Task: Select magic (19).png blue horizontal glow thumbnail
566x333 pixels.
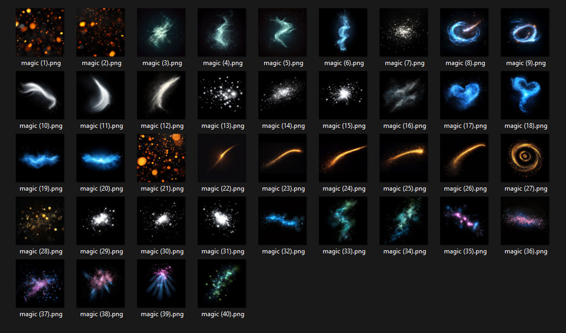Action: click(x=40, y=158)
